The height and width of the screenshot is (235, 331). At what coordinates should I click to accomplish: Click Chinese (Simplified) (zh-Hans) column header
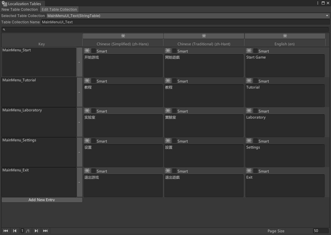tap(123, 44)
